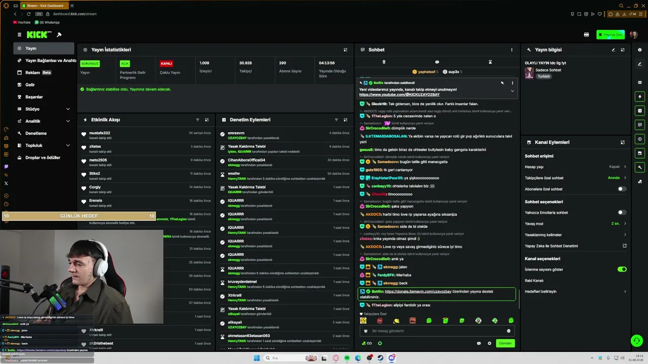Image resolution: width=648 pixels, height=364 pixels.
Task: Pop out the Etkinlik Akışı panel
Action: click(207, 120)
